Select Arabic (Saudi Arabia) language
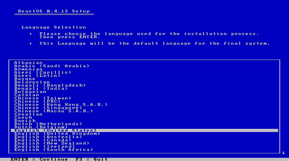This screenshot has height=161, width=289. tap(52, 66)
